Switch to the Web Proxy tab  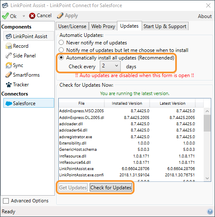(103, 26)
